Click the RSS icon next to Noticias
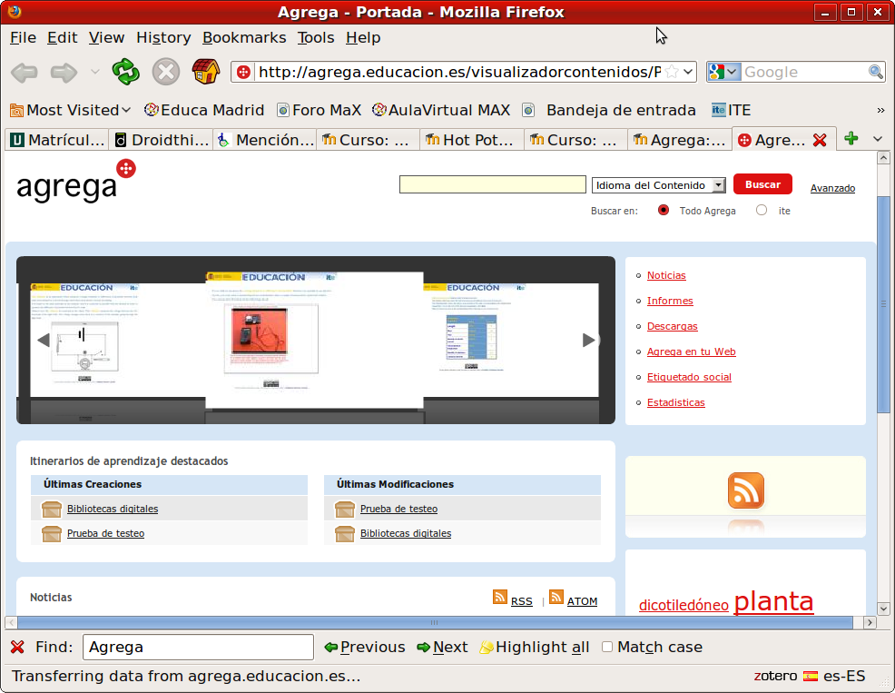Image resolution: width=895 pixels, height=693 pixels. (x=500, y=597)
